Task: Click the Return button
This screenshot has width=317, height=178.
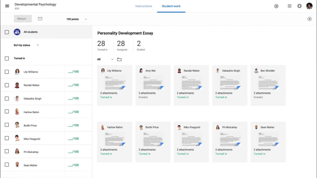Action: click(22, 19)
